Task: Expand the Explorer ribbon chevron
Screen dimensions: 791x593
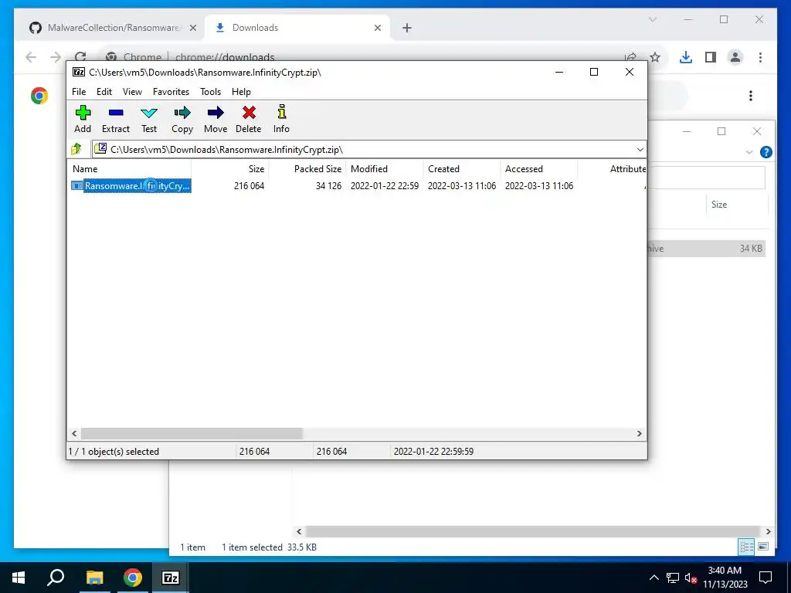Action: coord(749,152)
